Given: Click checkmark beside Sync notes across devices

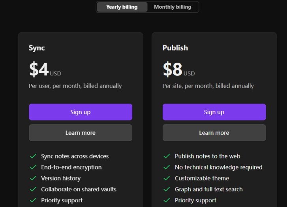Looking at the screenshot, I should point(33,156).
